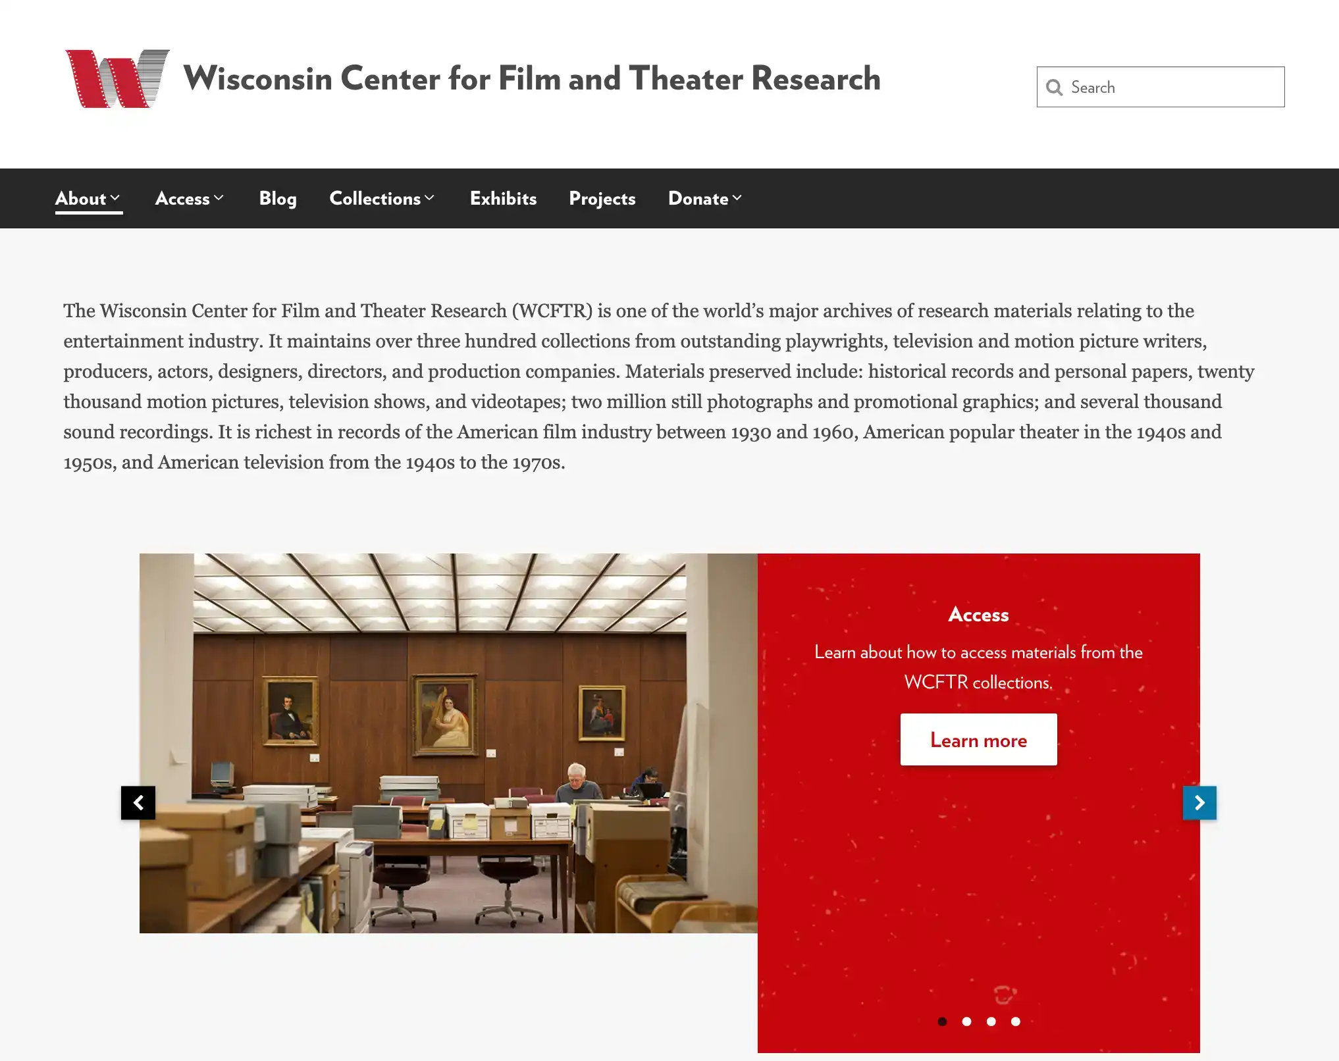The width and height of the screenshot is (1339, 1061).
Task: Click the search input field
Action: [1161, 87]
